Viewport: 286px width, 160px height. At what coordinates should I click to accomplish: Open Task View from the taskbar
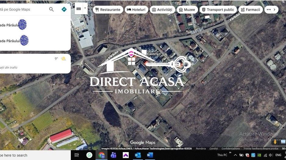(77, 155)
